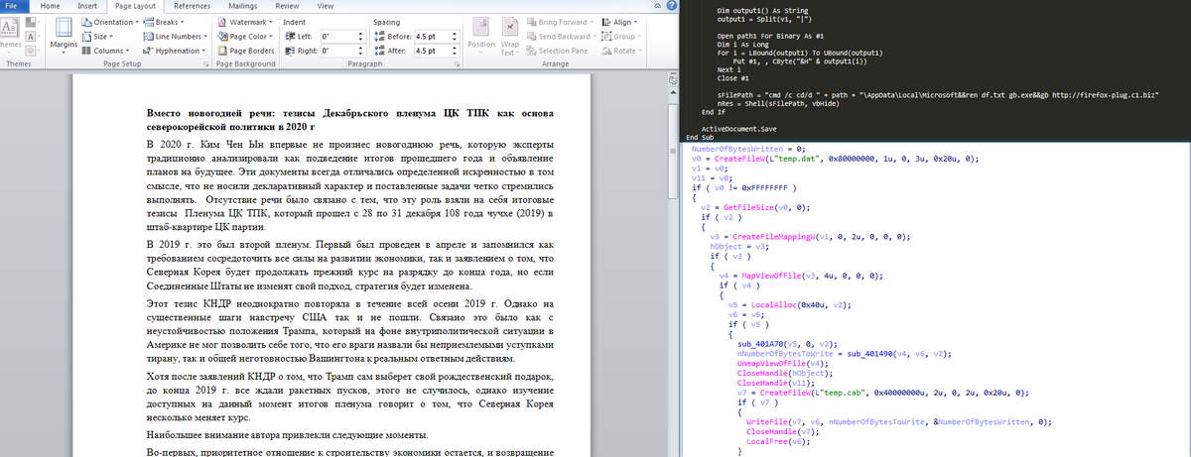
Task: Open the Align dropdown
Action: click(x=620, y=22)
